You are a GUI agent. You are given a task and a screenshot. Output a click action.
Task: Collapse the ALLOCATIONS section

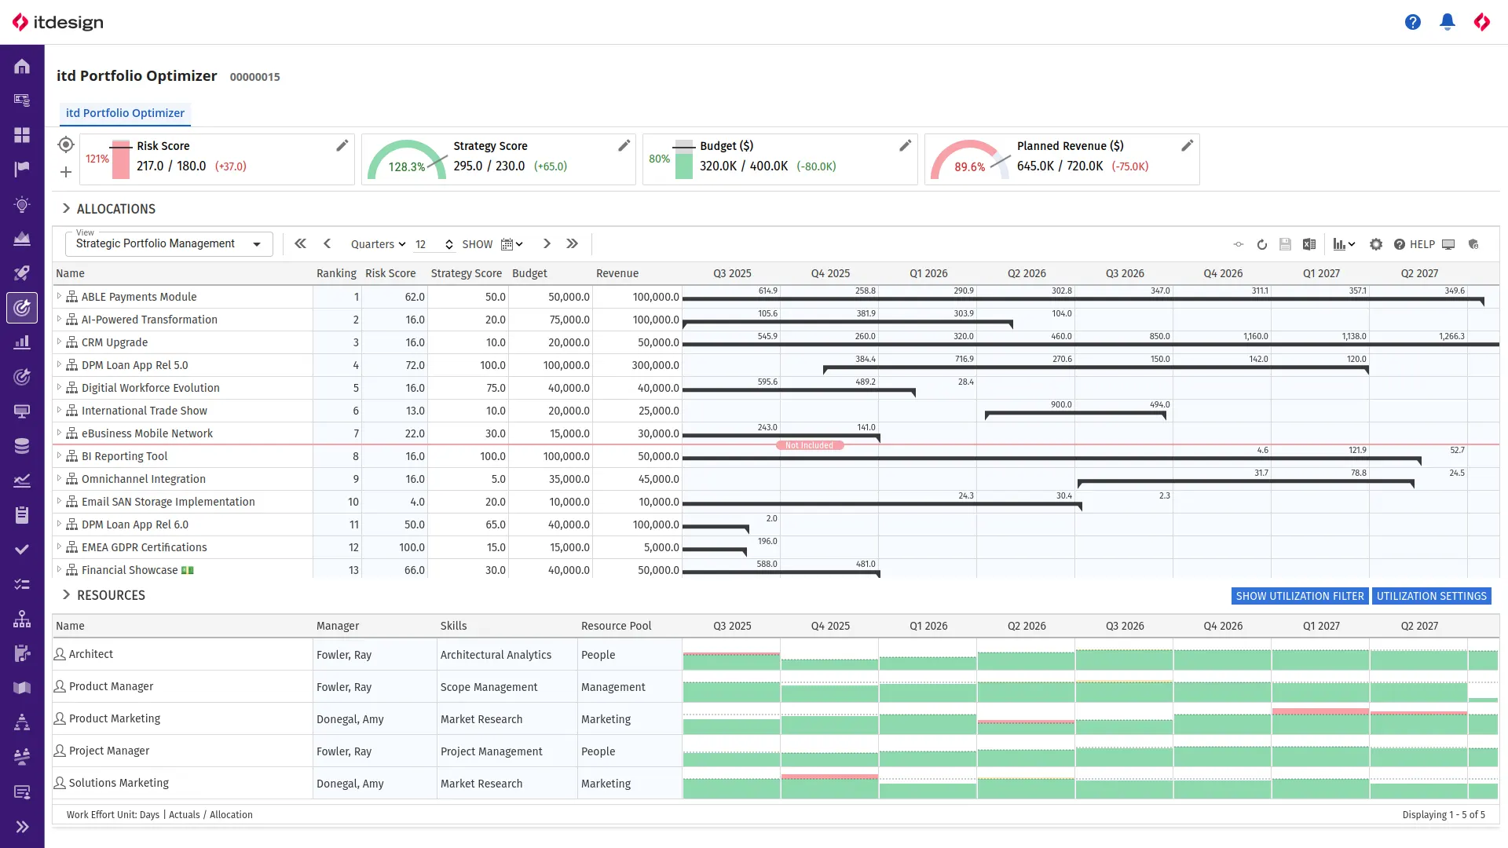(x=66, y=208)
